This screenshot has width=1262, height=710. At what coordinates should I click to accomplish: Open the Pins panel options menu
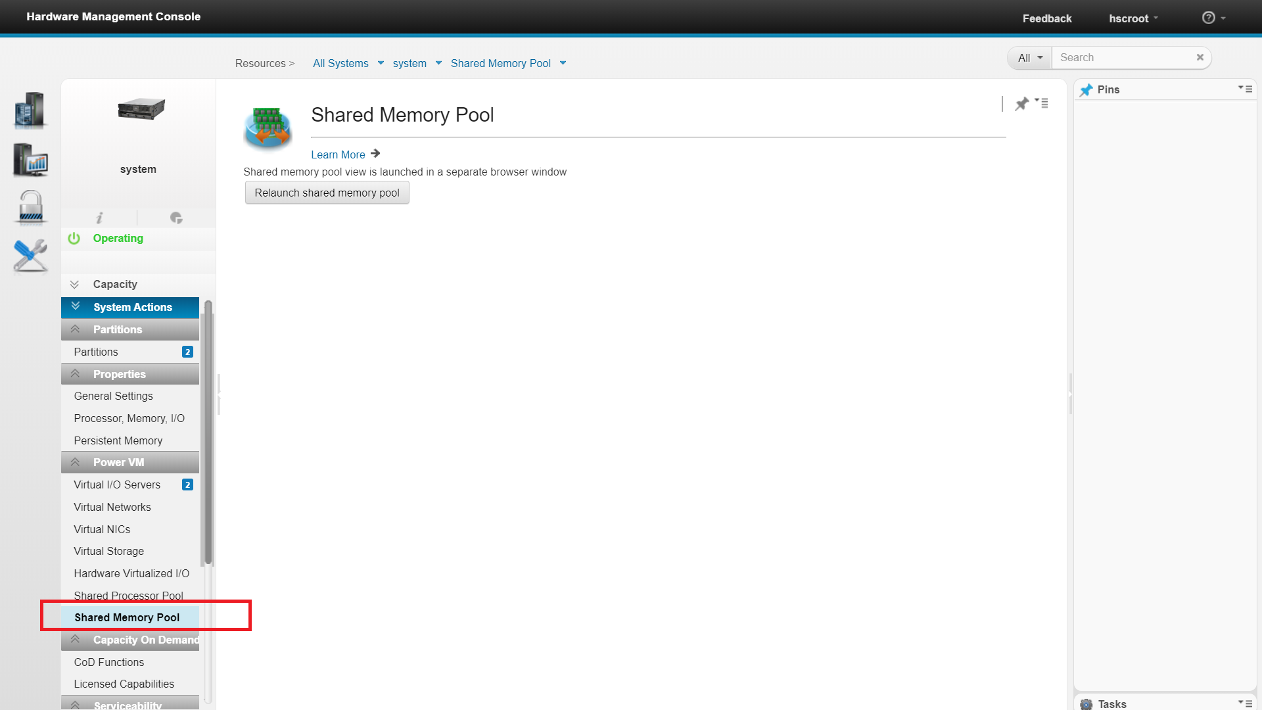click(x=1245, y=88)
